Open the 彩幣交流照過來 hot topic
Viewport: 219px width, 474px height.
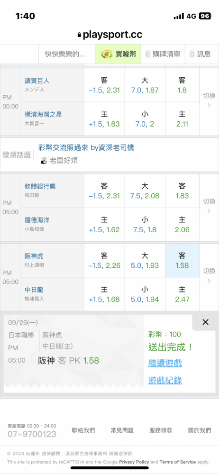pyautogui.click(x=86, y=147)
